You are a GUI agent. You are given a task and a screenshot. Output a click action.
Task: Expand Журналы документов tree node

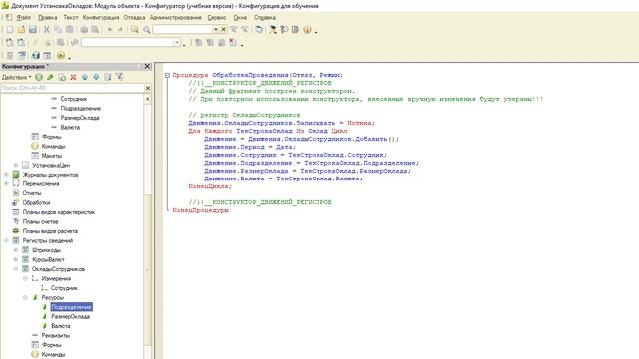6,175
